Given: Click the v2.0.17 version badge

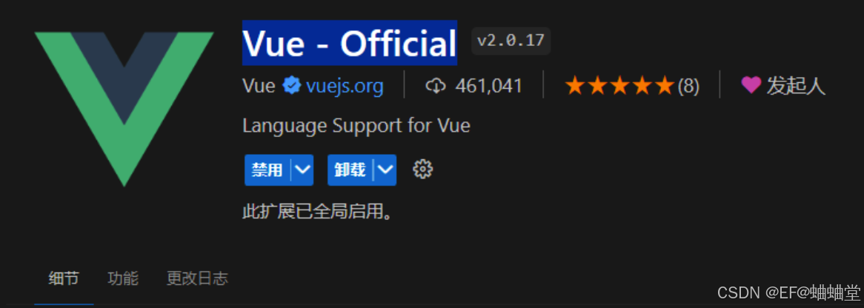Looking at the screenshot, I should [x=511, y=41].
